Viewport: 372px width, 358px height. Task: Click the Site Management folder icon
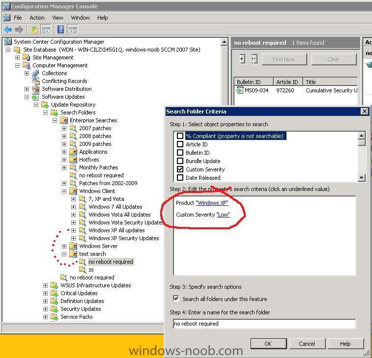point(26,57)
